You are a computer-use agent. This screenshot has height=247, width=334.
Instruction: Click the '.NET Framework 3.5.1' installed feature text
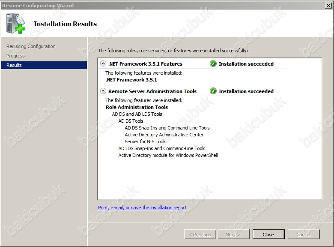(131, 80)
